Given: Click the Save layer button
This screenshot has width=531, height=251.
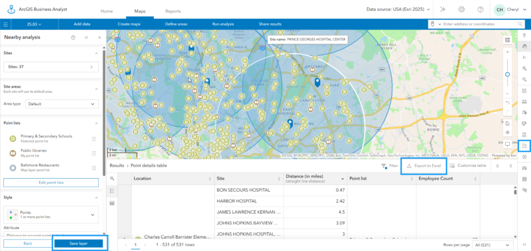Looking at the screenshot, I should 78,244.
